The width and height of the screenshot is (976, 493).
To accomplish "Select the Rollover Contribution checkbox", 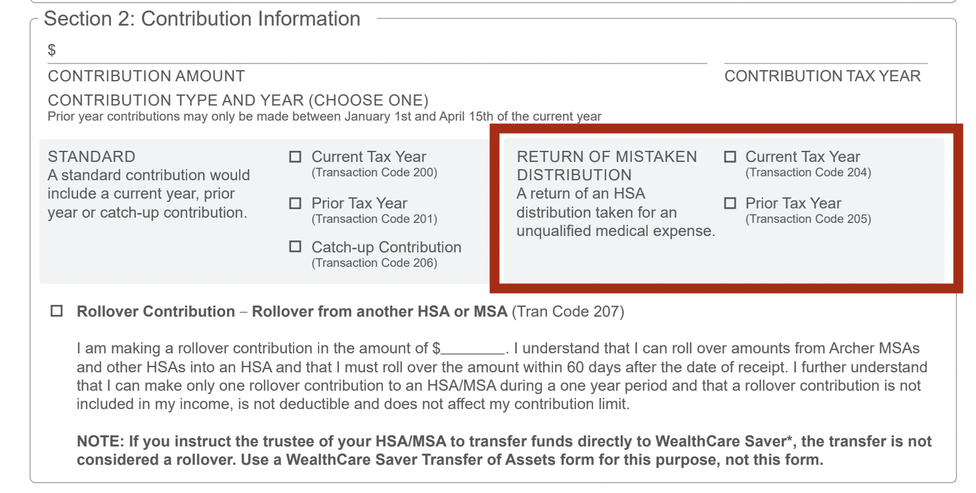I will tap(56, 311).
